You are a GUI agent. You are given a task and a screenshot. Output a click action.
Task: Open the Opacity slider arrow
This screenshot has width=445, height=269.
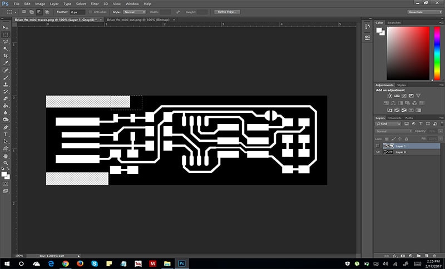pos(439,131)
